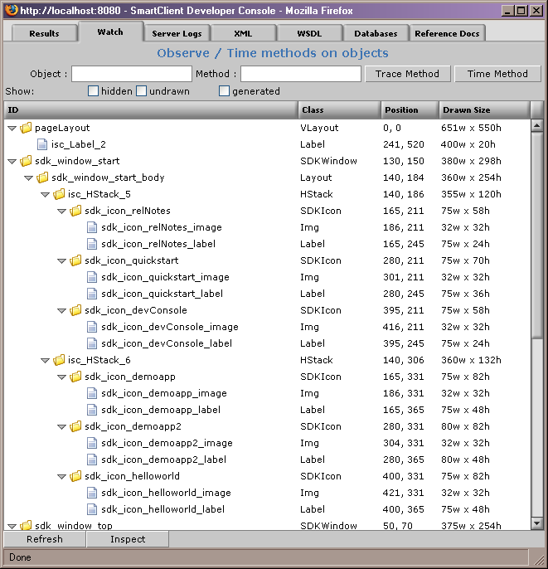The width and height of the screenshot is (548, 569).
Task: Click the 'VLayout' class cell
Action: 319,128
